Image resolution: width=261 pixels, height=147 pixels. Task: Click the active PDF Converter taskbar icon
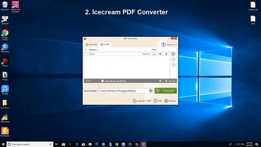[x=143, y=144]
